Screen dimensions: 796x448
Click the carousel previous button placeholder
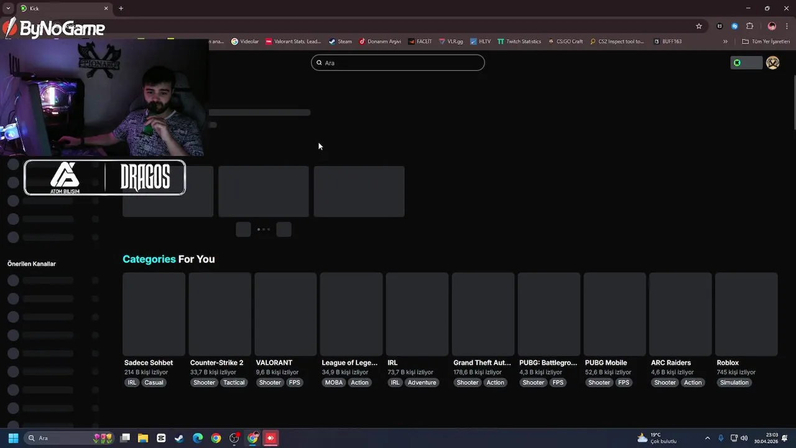(x=243, y=230)
